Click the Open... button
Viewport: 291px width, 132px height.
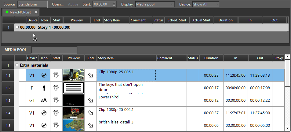[x=58, y=4]
